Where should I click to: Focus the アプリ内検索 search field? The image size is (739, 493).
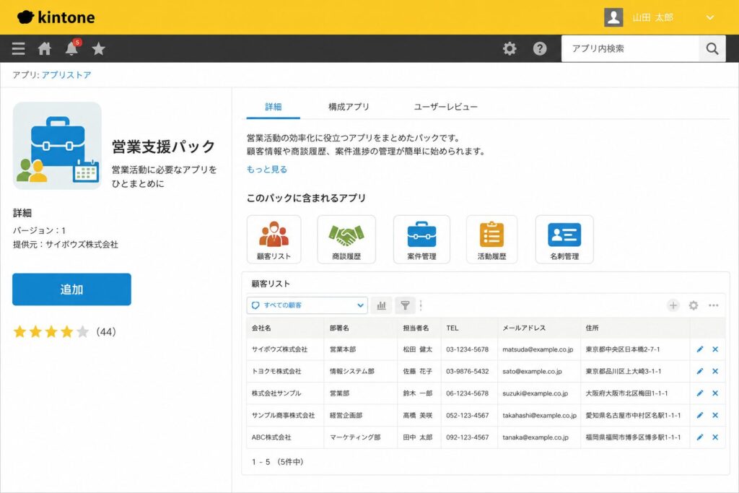pos(630,48)
